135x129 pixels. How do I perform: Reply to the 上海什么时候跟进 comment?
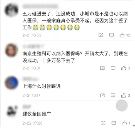(113, 95)
